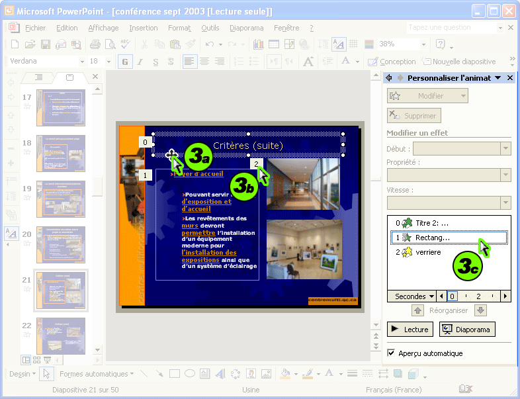This screenshot has height=399, width=520.
Task: Move effect down with Réorganiser down arrow
Action: 480,310
